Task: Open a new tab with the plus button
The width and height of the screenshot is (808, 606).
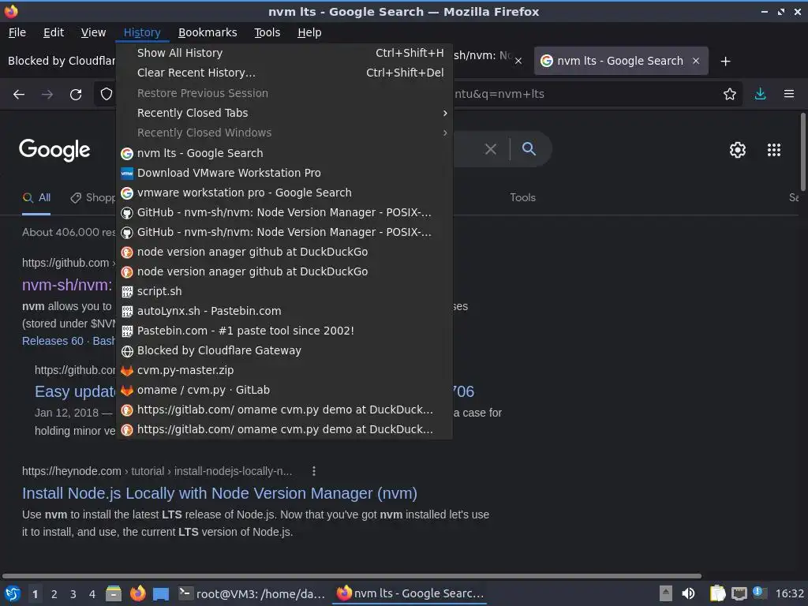Action: 726,62
